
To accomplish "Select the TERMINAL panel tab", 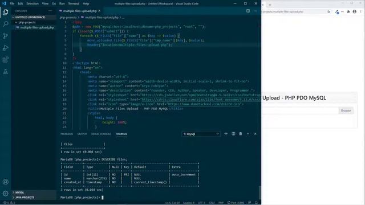I will tap(121, 134).
